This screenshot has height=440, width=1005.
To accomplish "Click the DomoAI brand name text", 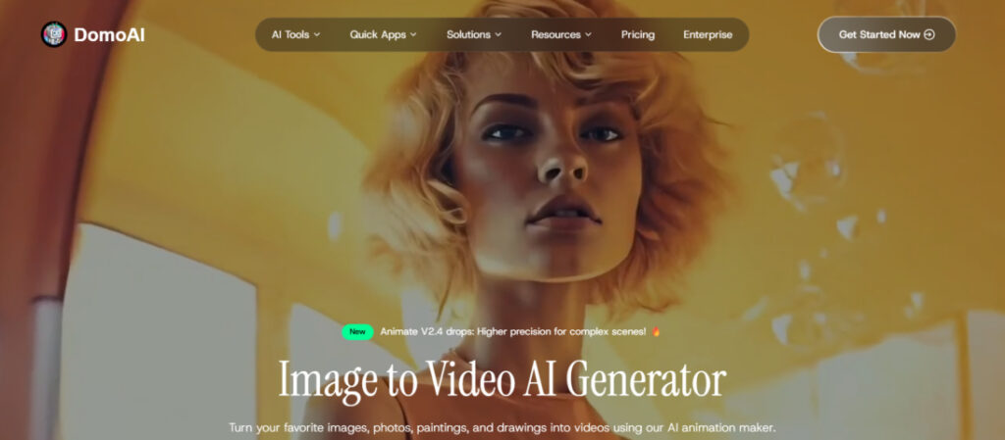I will click(106, 34).
